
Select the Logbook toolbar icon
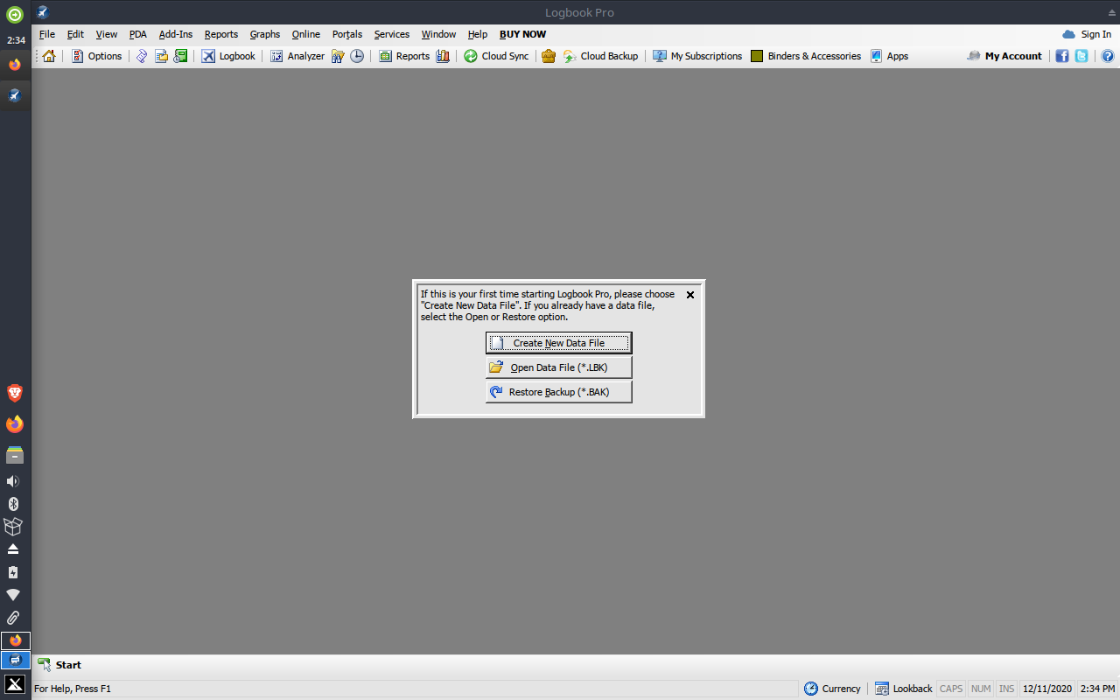[x=227, y=55]
